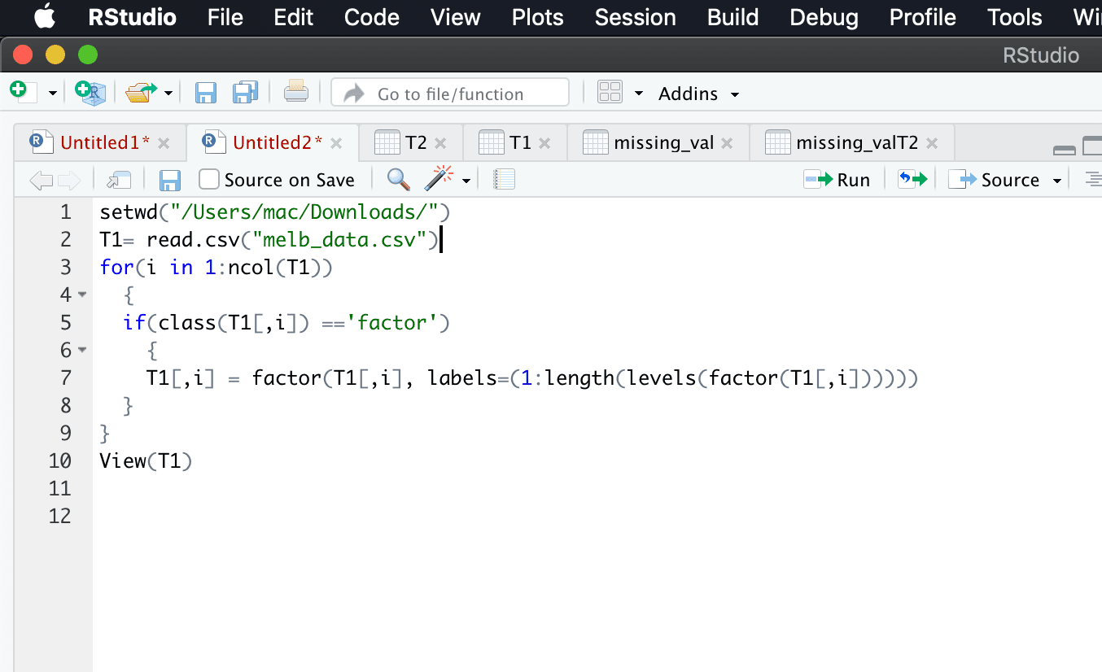Close the missing_valT2 tab
The height and width of the screenshot is (672, 1102).
932,143
